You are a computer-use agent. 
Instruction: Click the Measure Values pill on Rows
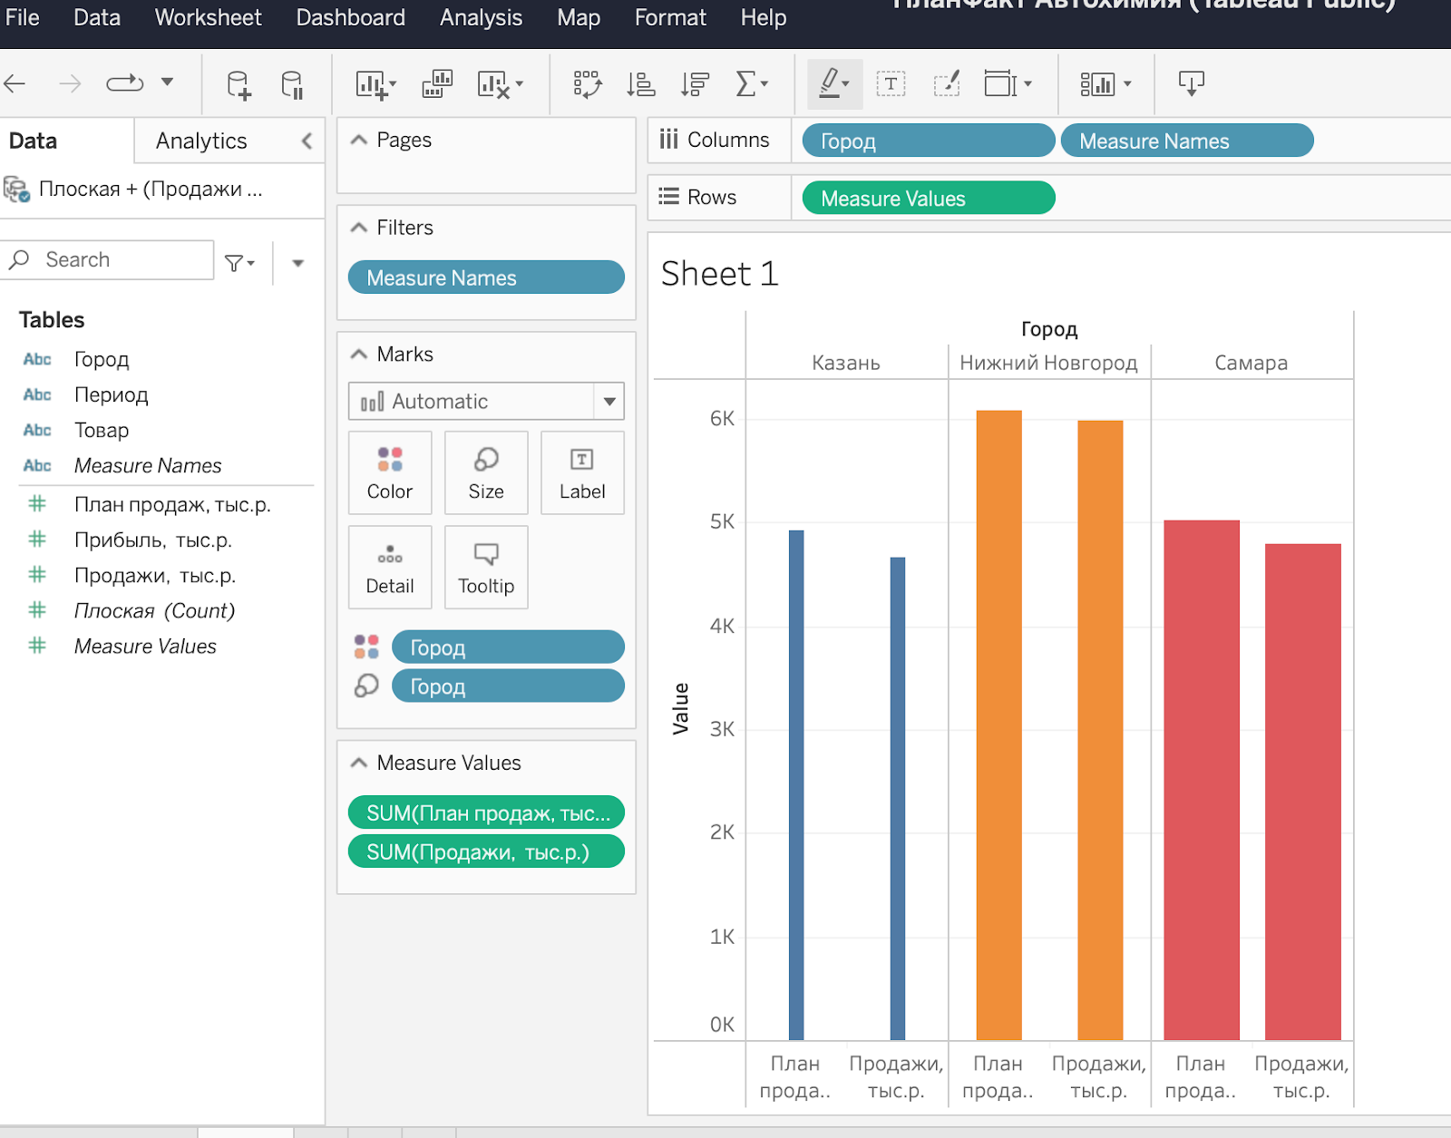(929, 198)
